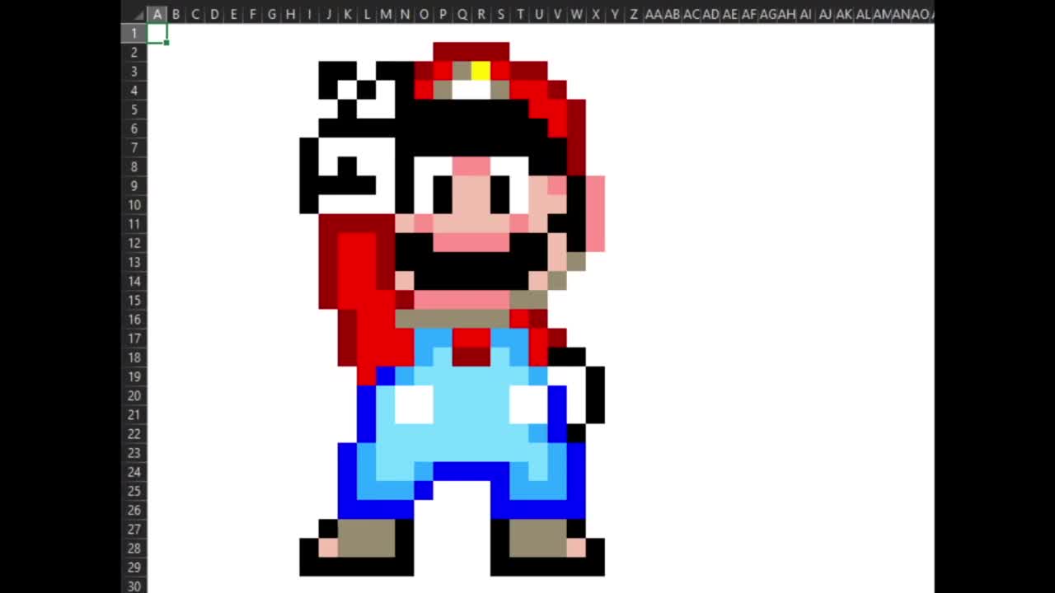Screen dimensions: 1055x593
Task: Select column W header
Action: coord(577,14)
